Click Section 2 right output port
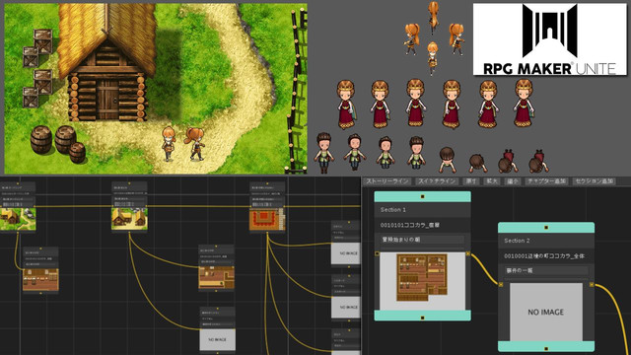The image size is (631, 355). click(x=592, y=285)
